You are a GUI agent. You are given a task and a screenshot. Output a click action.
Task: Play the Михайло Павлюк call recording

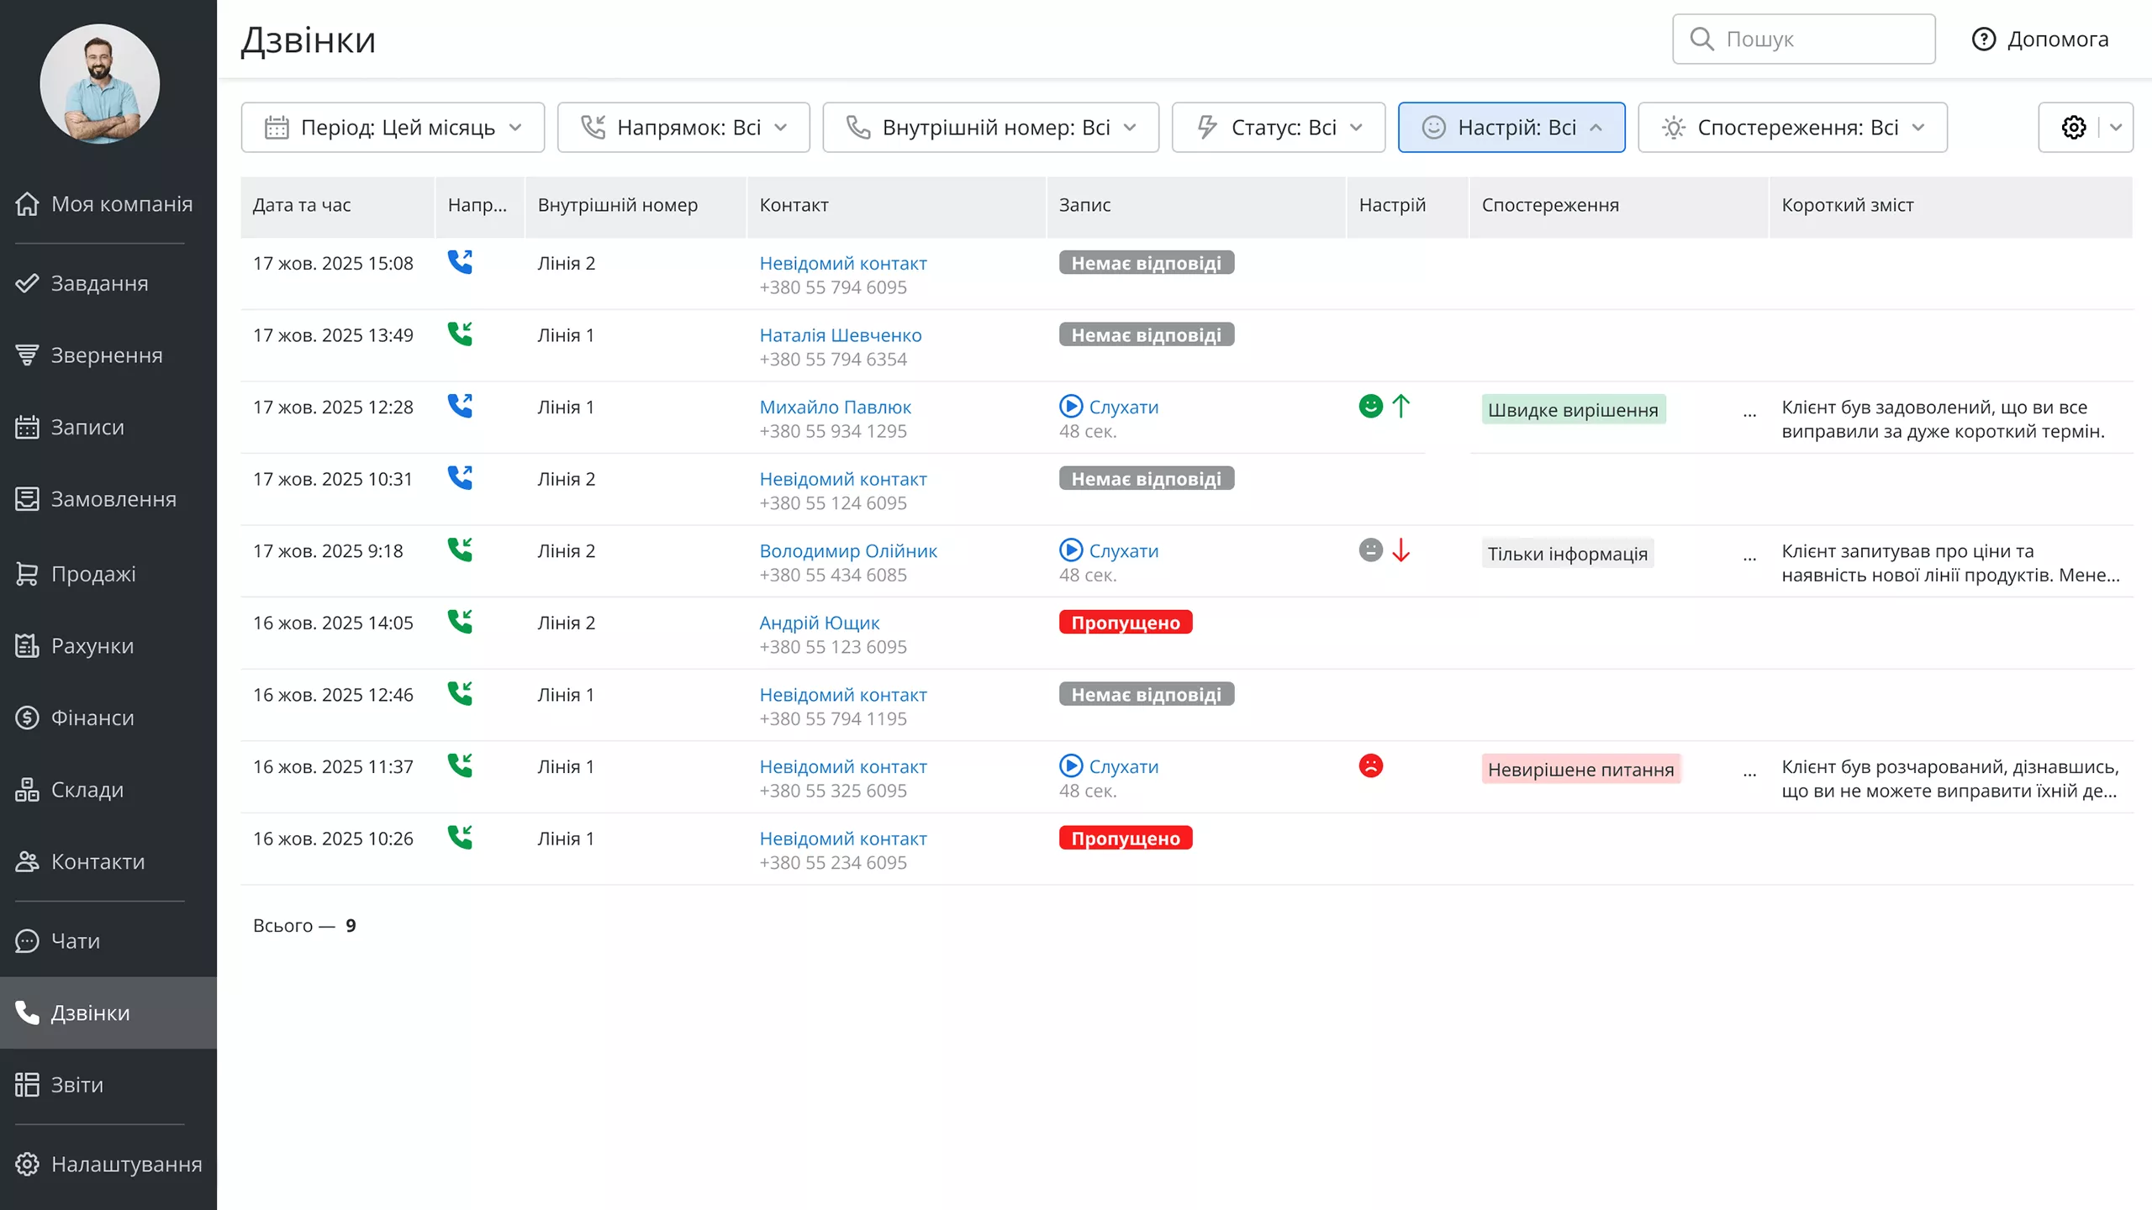[1109, 407]
